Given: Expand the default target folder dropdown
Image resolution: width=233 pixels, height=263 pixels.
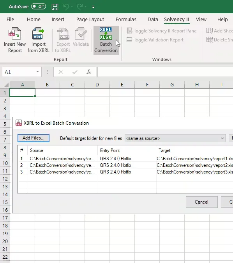Looking at the screenshot, I should click(x=222, y=138).
